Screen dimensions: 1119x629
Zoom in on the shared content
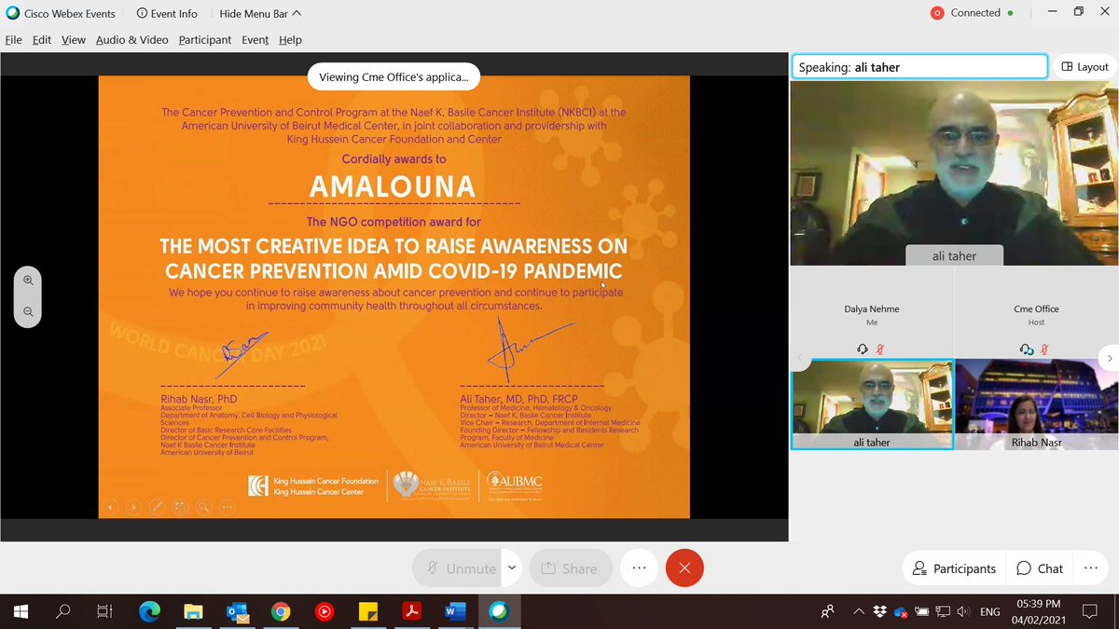28,280
